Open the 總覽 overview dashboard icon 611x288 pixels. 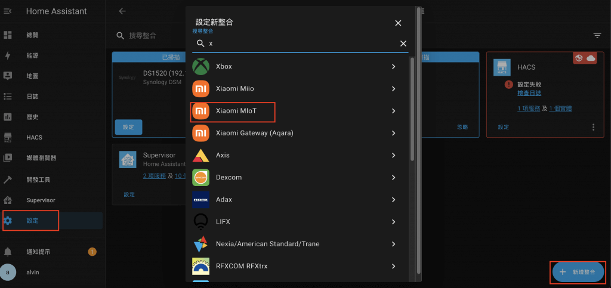tap(8, 35)
